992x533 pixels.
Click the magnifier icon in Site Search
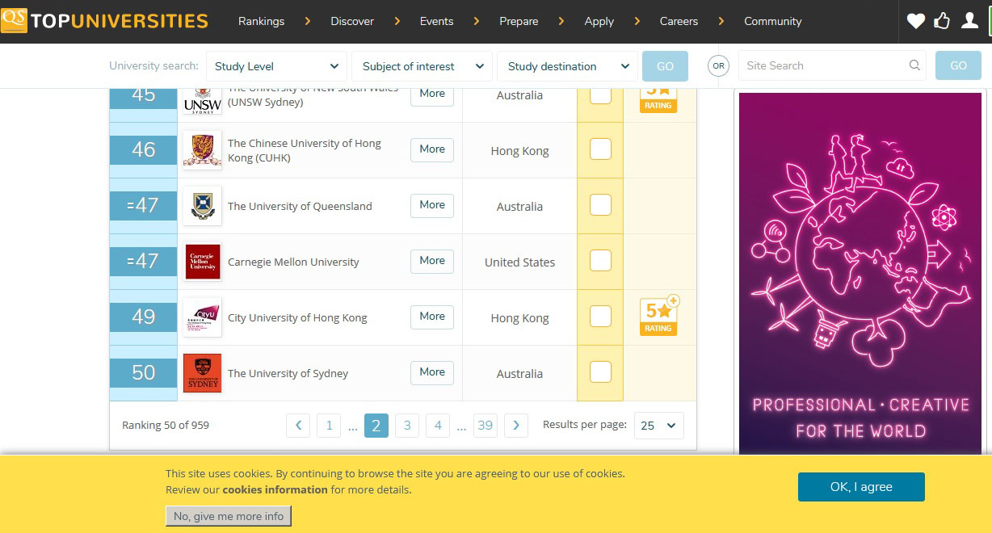click(x=914, y=65)
